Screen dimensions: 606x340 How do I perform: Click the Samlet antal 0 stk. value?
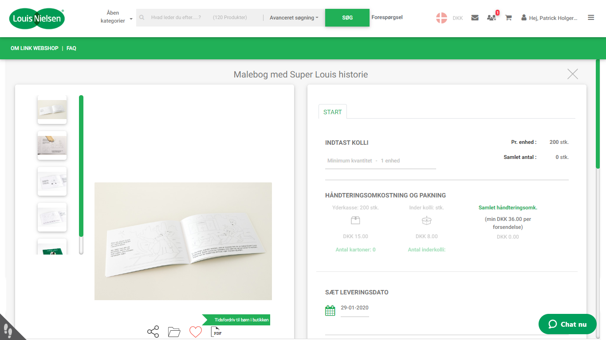tap(562, 157)
